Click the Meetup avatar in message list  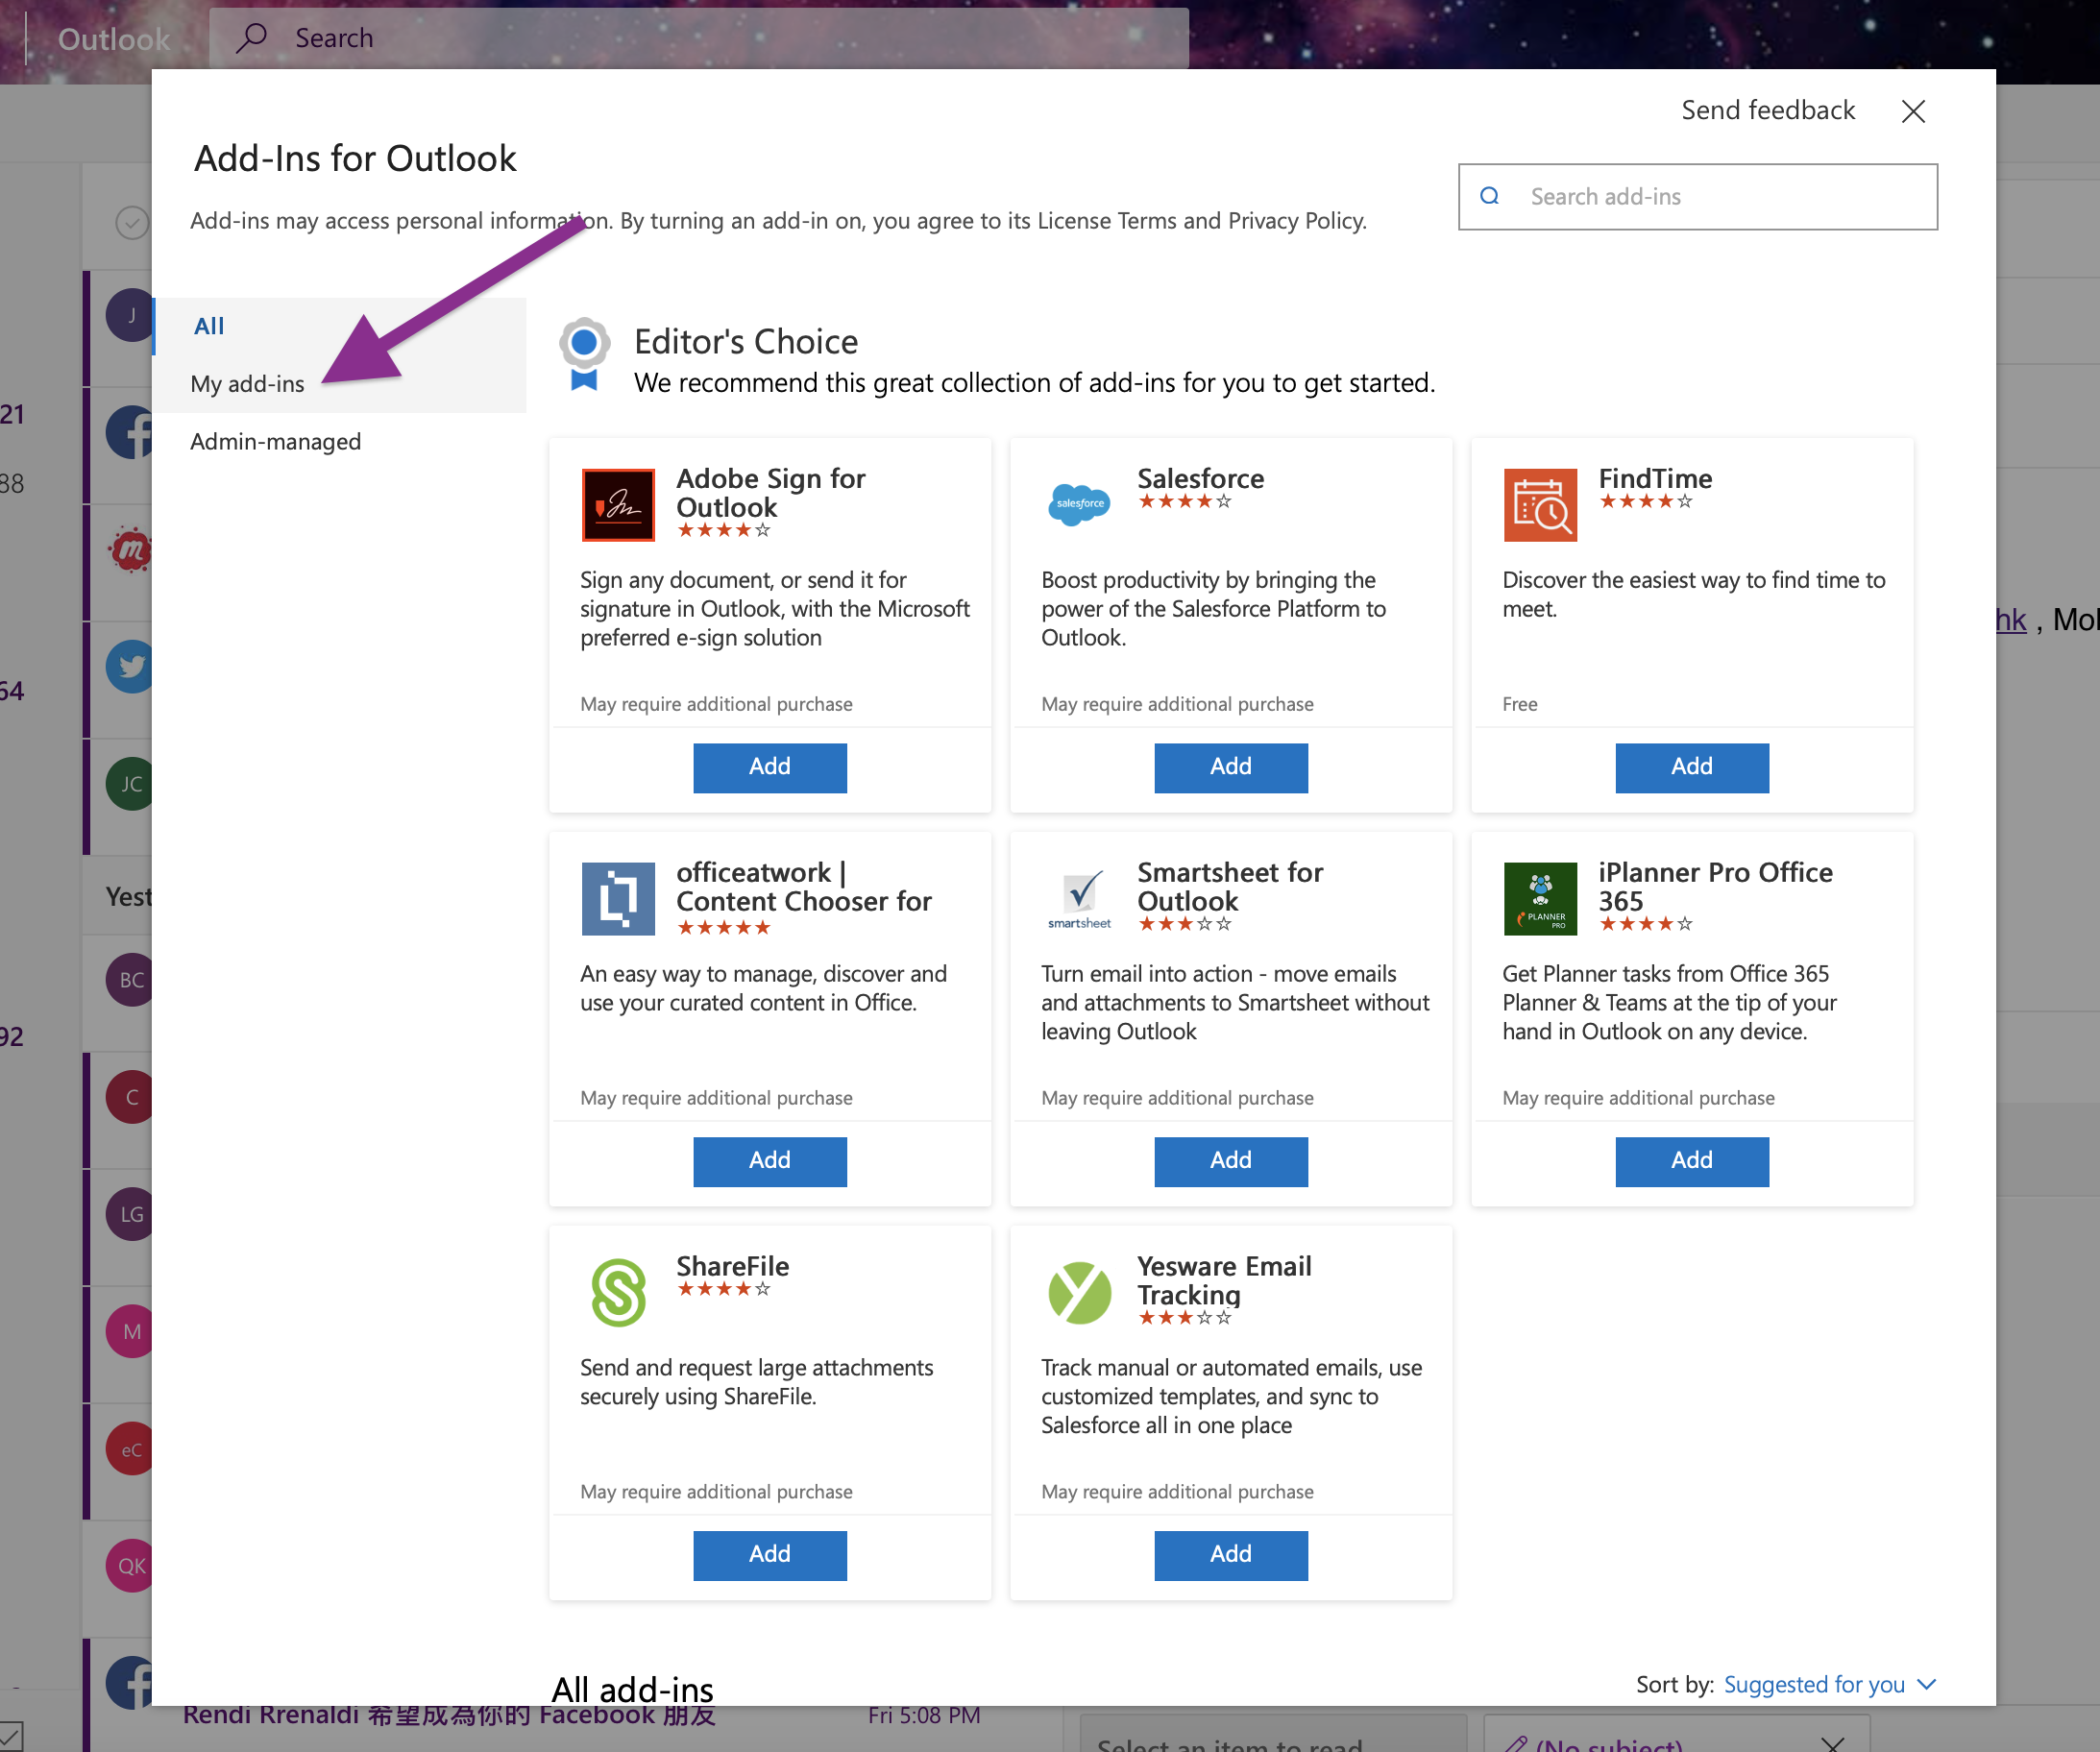pos(130,550)
